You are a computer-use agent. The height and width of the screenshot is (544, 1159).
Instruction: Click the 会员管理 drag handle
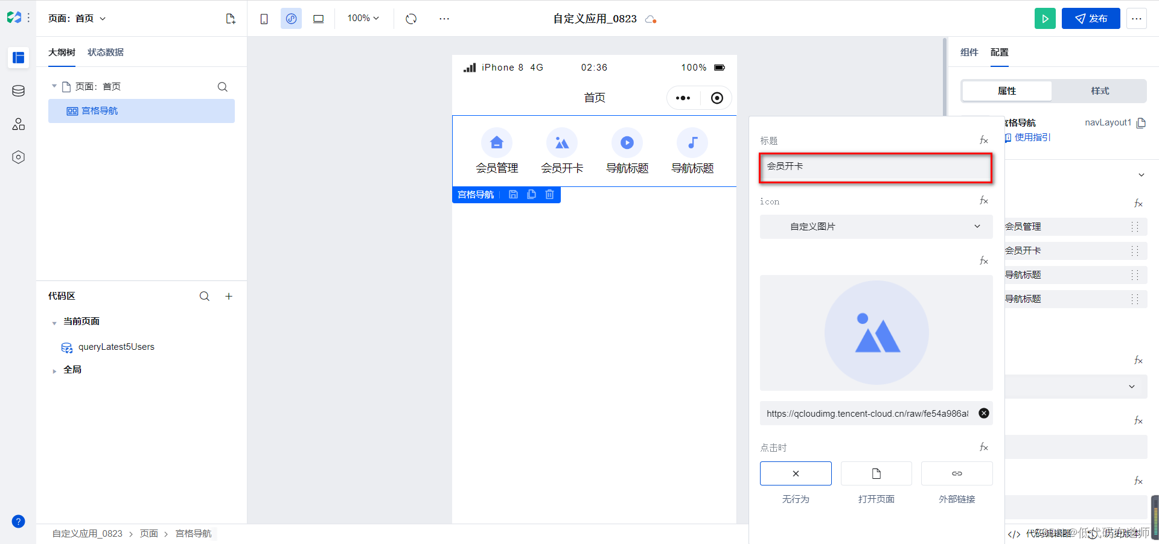[1135, 227]
